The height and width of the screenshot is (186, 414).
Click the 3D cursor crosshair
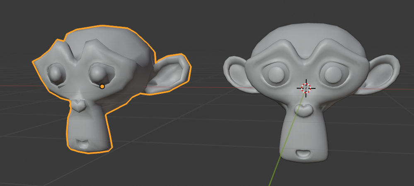coord(306,88)
